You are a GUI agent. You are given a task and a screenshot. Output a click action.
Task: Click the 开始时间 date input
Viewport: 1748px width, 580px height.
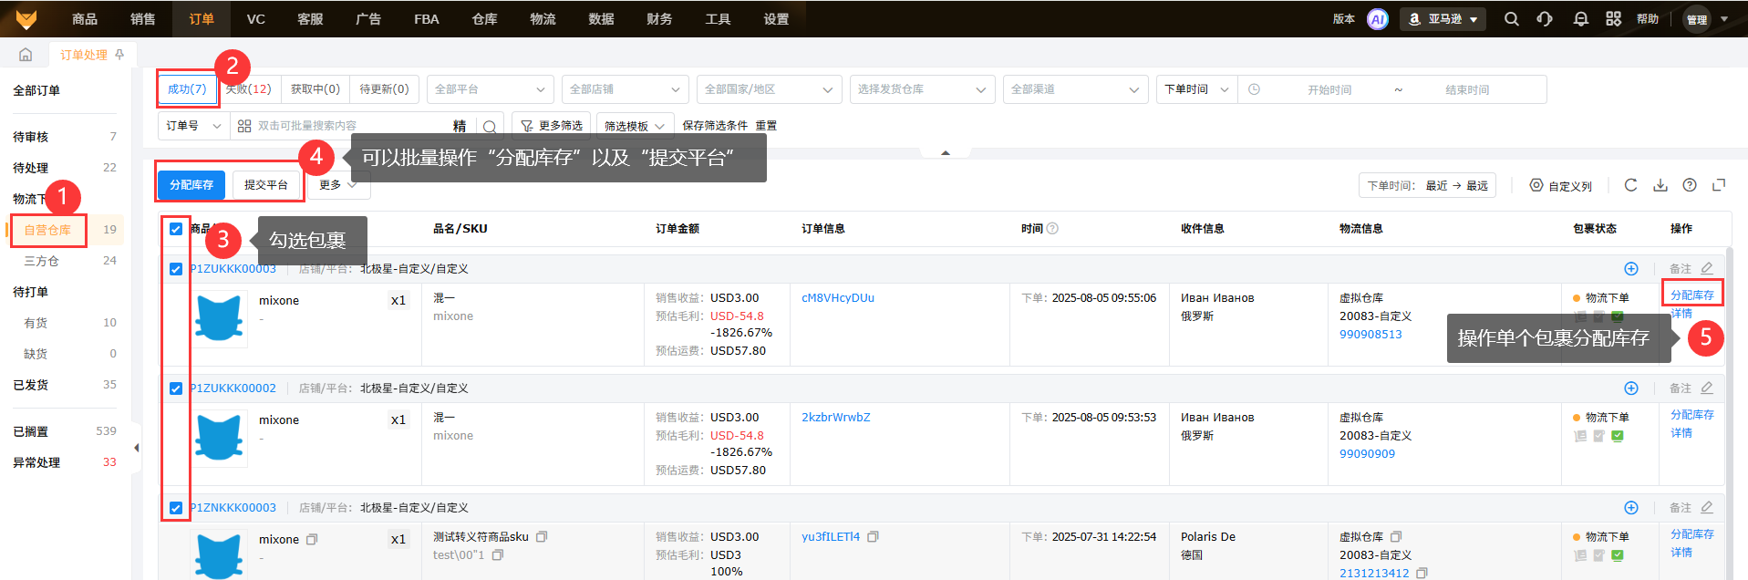(x=1329, y=90)
